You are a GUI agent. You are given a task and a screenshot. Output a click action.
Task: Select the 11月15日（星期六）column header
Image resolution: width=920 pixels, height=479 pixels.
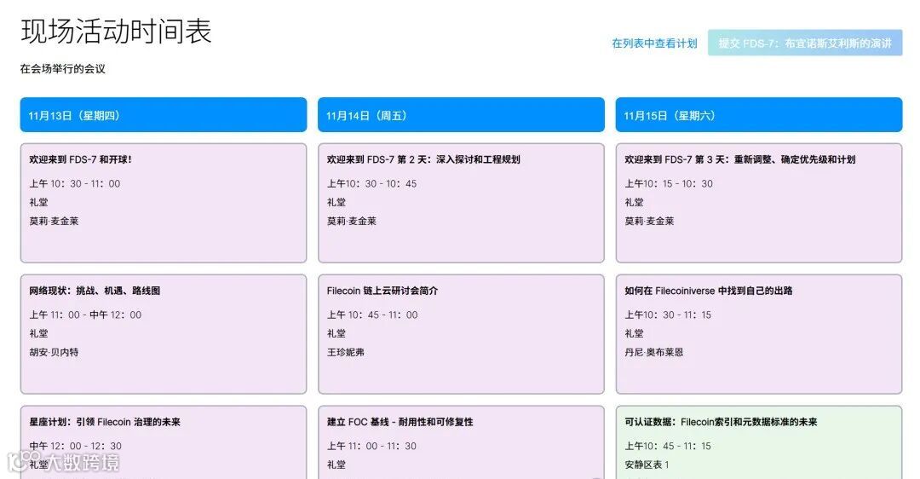[759, 115]
